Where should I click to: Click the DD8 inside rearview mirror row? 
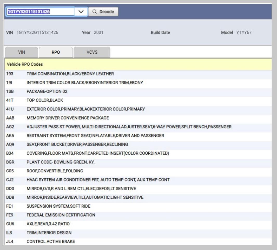(85, 197)
